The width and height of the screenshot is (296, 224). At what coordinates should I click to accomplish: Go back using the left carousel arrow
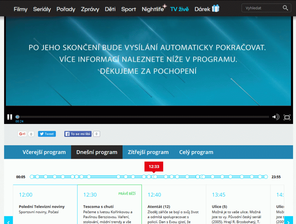pos(8,221)
